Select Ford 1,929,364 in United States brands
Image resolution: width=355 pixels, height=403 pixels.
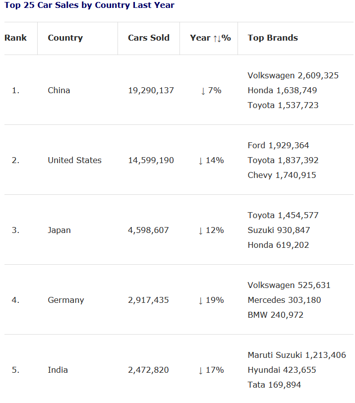[278, 145]
